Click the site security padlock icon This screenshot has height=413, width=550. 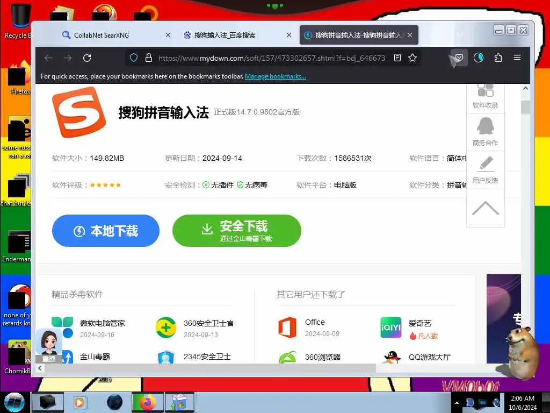tap(149, 58)
